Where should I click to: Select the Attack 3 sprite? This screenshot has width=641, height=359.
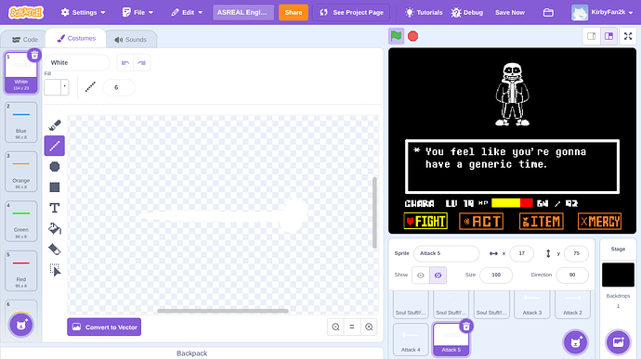[532, 304]
